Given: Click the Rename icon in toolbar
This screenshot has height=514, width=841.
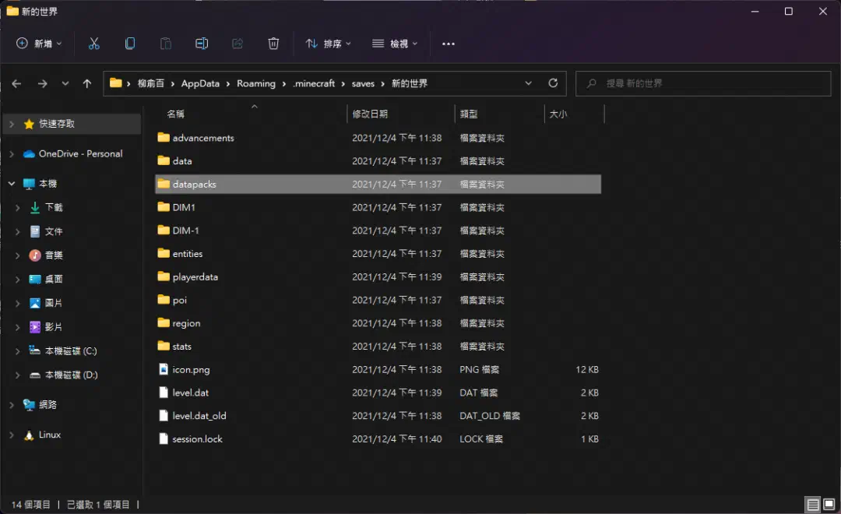Looking at the screenshot, I should tap(202, 44).
